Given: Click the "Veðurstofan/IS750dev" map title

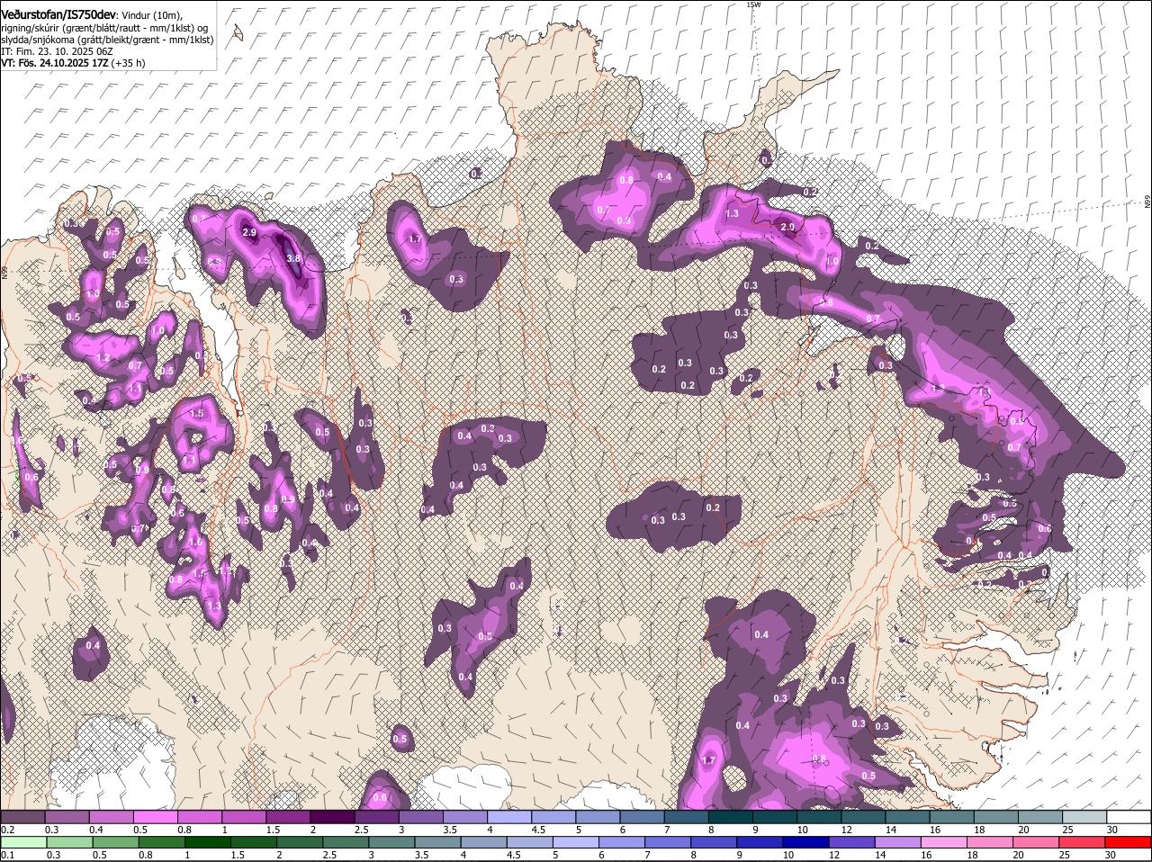Looking at the screenshot, I should [59, 14].
